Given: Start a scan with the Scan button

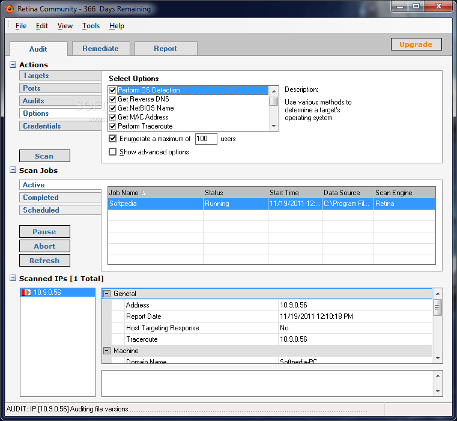Looking at the screenshot, I should click(44, 156).
